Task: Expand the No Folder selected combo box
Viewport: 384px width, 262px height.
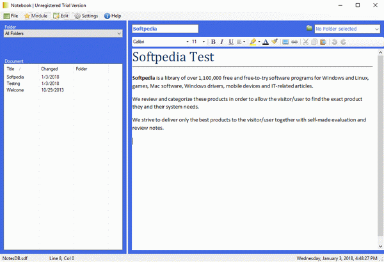Action: (377, 29)
